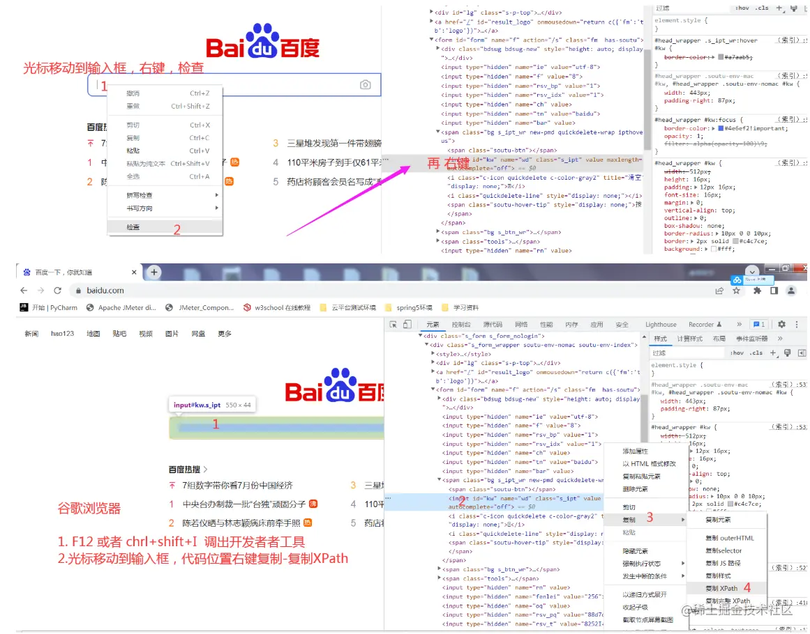Open the w3school 在线教程 bookmark
Screen dimensions: 810x634
[x=277, y=307]
